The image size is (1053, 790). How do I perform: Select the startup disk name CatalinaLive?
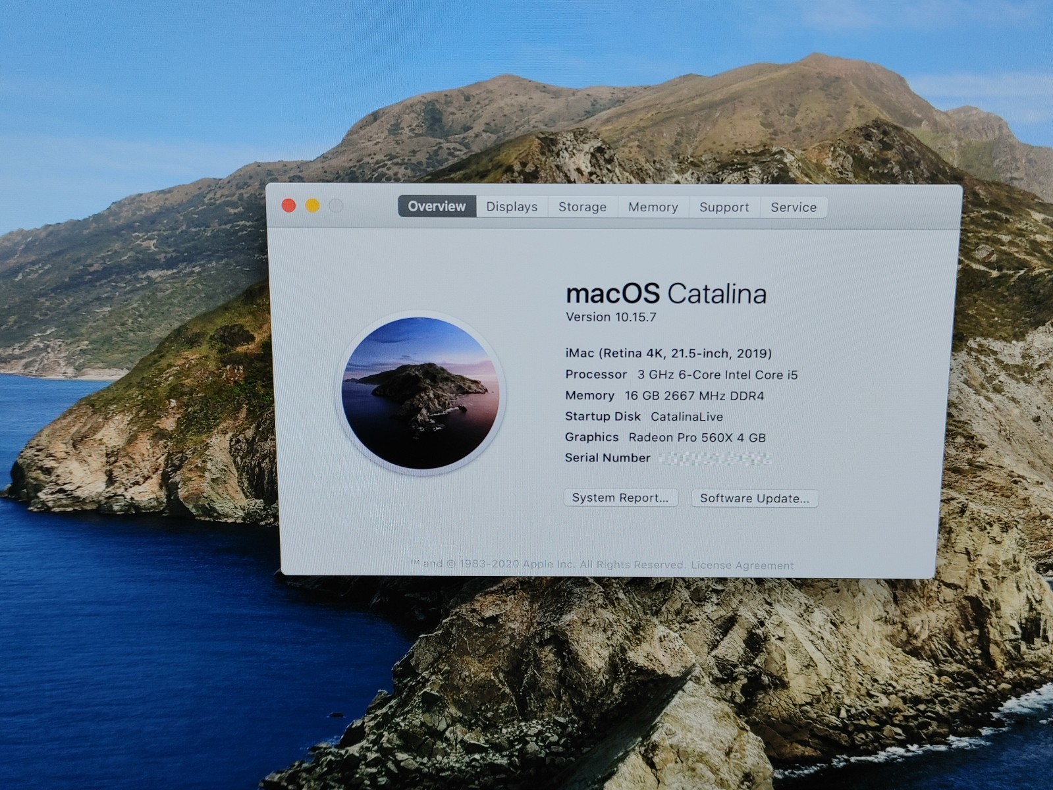click(x=687, y=417)
